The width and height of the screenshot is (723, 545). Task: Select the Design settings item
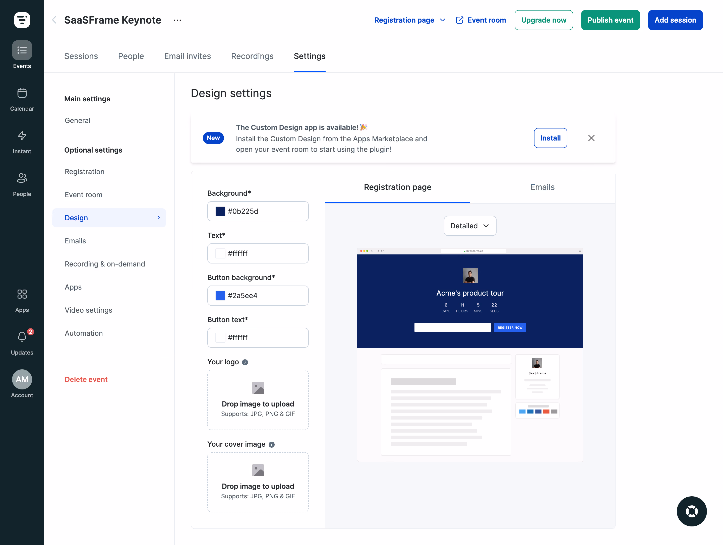coord(109,218)
